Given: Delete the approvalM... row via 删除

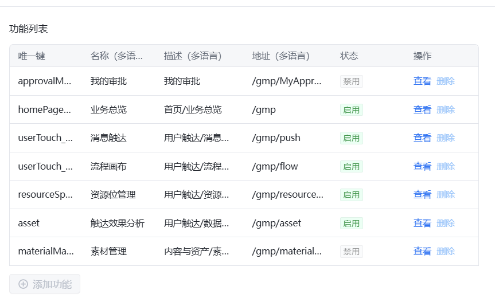Looking at the screenshot, I should [446, 81].
